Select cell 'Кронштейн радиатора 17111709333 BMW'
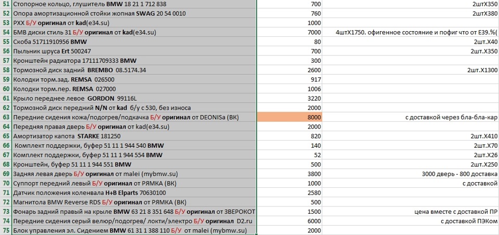499x235 pixels. coord(134,61)
